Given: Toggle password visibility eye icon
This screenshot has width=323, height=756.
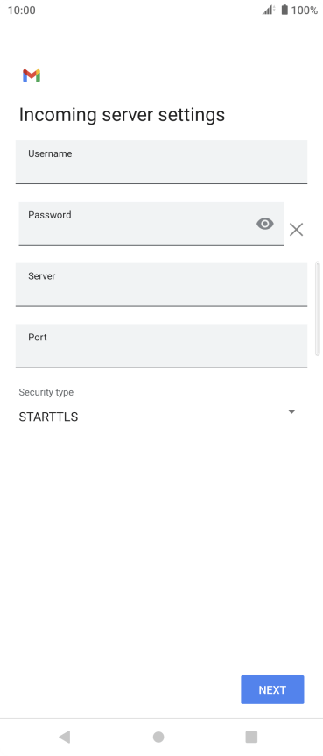Looking at the screenshot, I should click(265, 224).
